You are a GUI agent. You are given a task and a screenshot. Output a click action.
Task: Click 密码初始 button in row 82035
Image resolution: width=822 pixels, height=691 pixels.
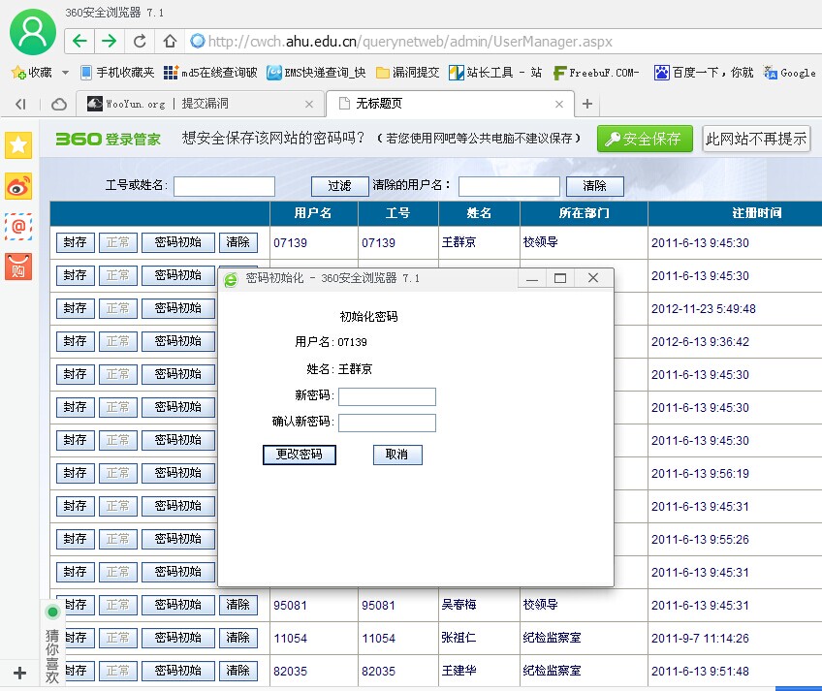pyautogui.click(x=178, y=671)
